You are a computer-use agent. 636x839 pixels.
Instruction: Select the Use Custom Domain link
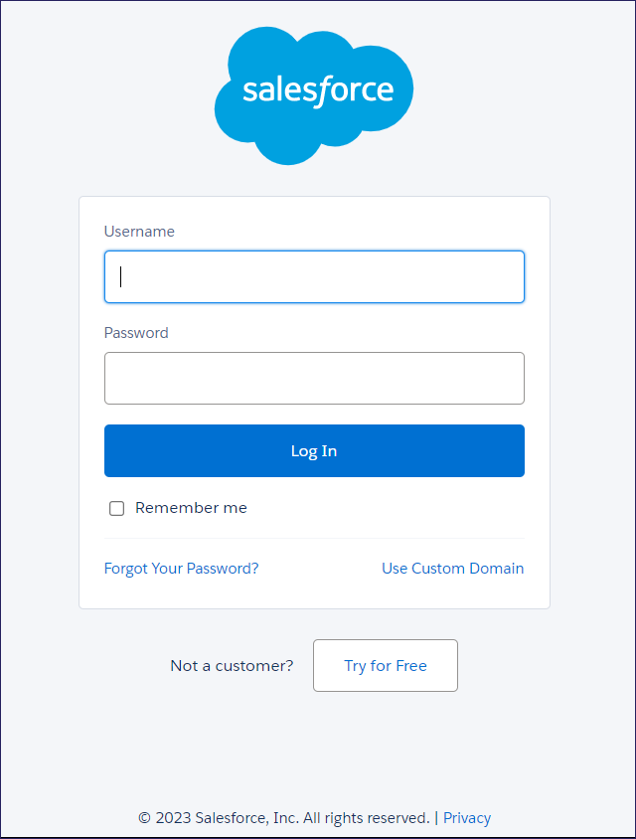click(x=452, y=569)
